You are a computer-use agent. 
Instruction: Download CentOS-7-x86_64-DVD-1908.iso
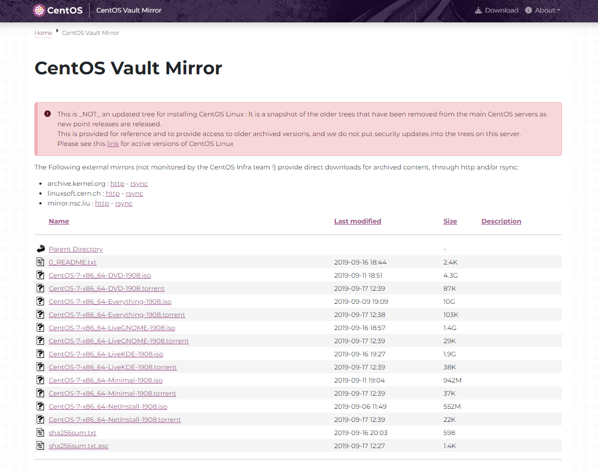(100, 275)
